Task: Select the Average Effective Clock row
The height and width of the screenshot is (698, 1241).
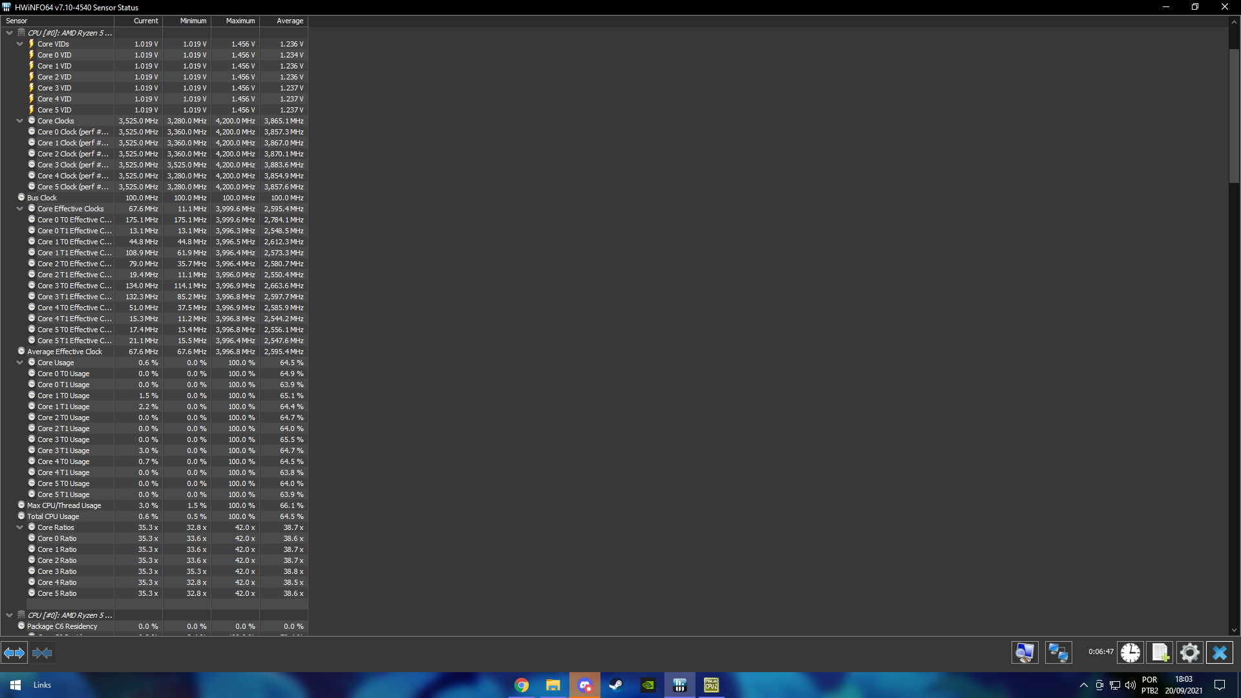Action: [154, 352]
